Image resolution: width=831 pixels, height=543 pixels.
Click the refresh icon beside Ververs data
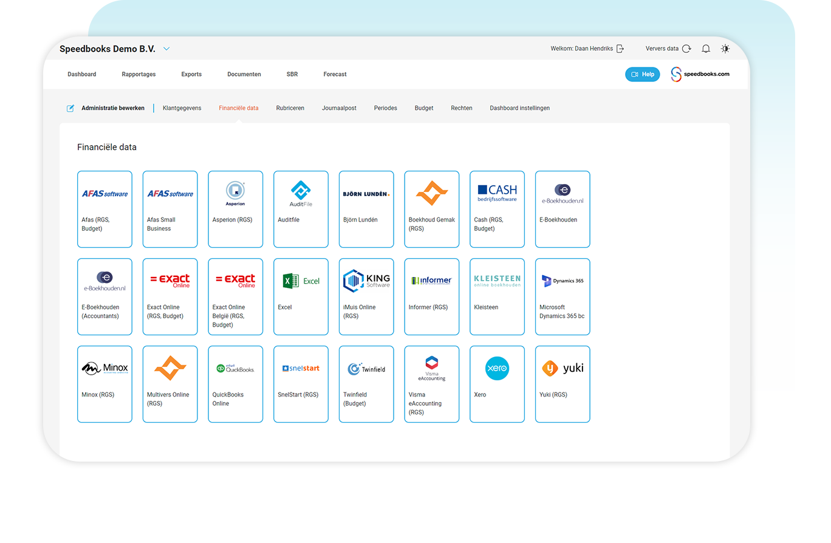click(686, 49)
